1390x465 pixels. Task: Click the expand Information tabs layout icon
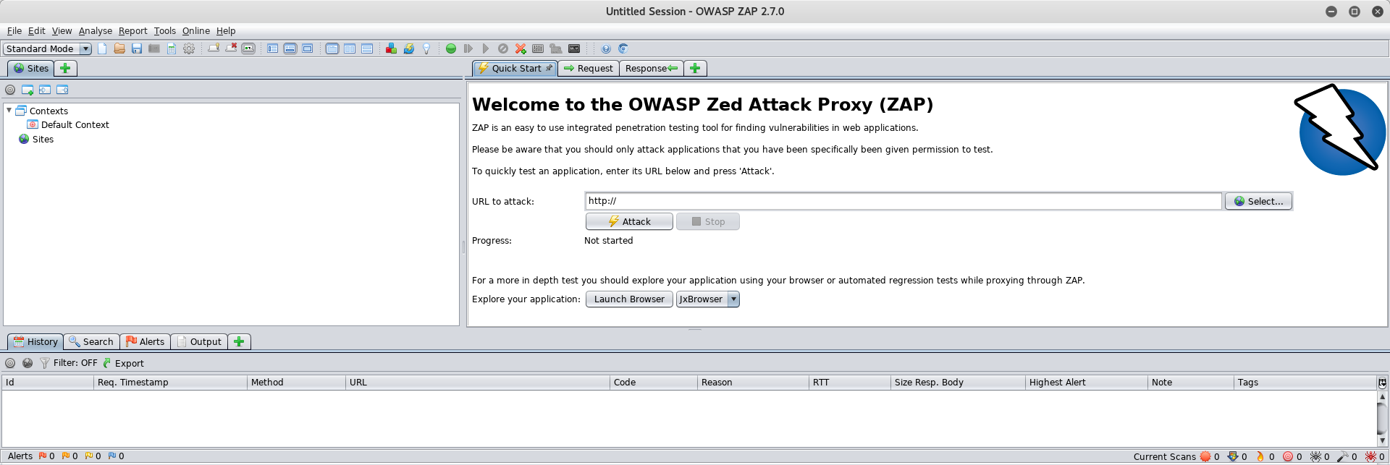click(x=290, y=48)
